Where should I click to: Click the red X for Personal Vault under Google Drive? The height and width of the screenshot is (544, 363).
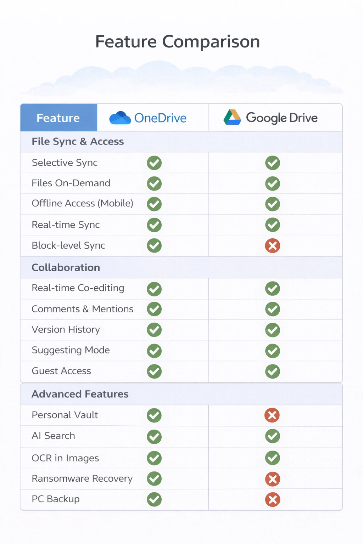pos(272,415)
